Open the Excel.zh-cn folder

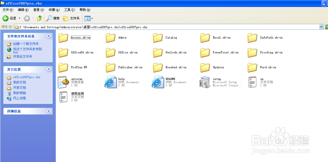215,38
